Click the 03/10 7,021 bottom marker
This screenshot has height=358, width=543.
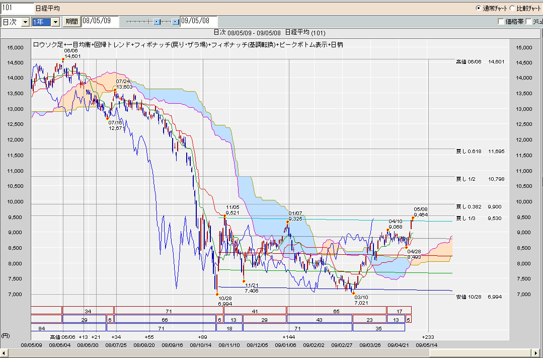(354, 293)
